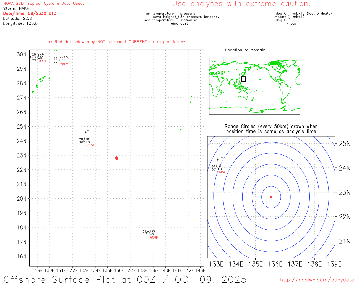
Task: Click the units legend circle near 'meters'
Action: click(290, 17)
